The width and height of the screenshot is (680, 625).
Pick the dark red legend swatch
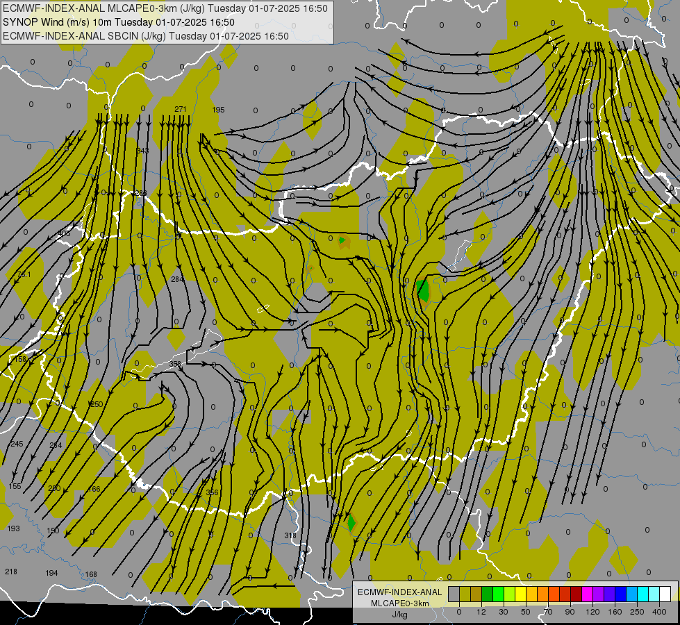(577, 594)
